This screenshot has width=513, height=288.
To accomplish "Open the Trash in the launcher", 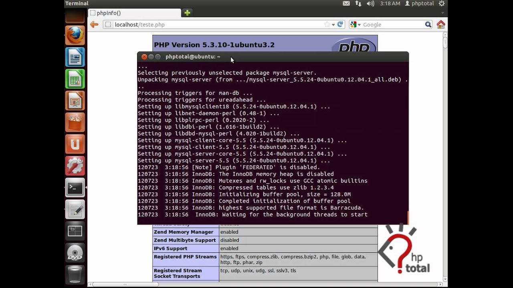I will [x=75, y=274].
